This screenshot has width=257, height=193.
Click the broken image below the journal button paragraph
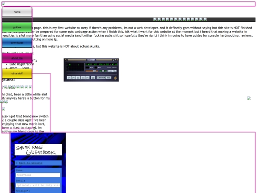(4, 109)
